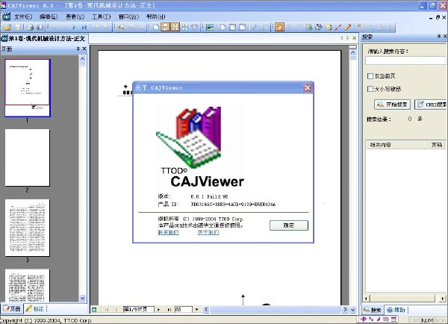Click the Chinese IME indicator in status tray
This screenshot has width=448, height=324.
[x=364, y=319]
